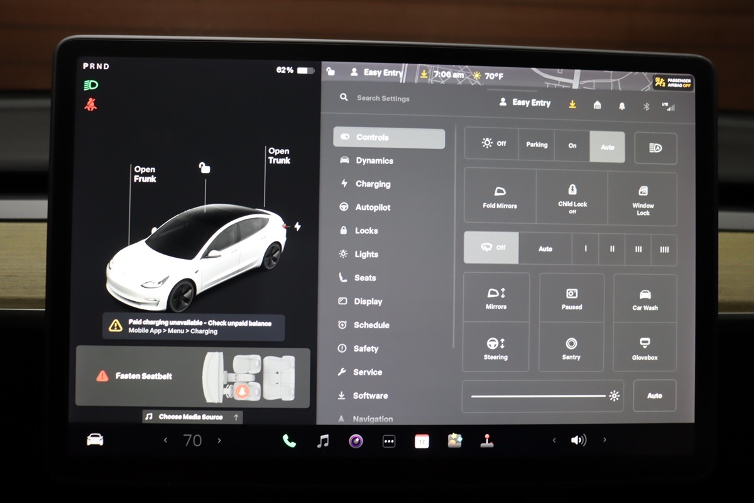Open the Glovebox control
754x503 pixels.
644,348
